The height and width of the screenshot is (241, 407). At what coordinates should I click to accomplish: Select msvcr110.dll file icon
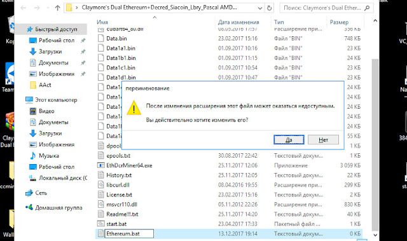click(x=100, y=204)
